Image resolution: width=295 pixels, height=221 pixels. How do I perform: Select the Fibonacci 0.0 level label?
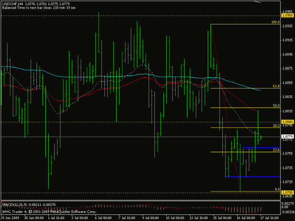(x=278, y=189)
